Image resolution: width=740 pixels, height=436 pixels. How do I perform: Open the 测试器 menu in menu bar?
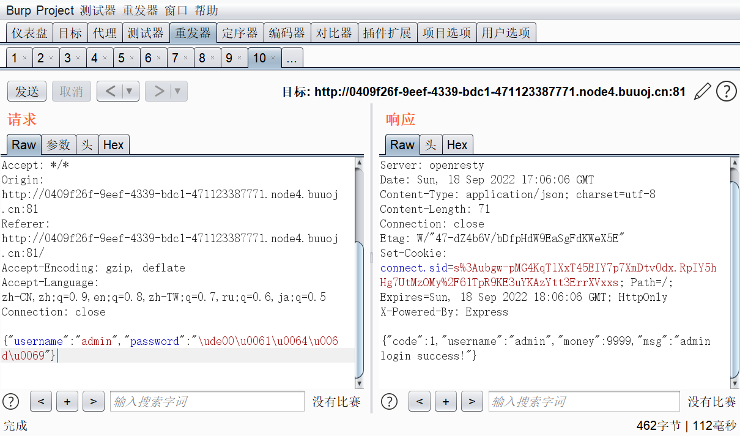(x=98, y=10)
